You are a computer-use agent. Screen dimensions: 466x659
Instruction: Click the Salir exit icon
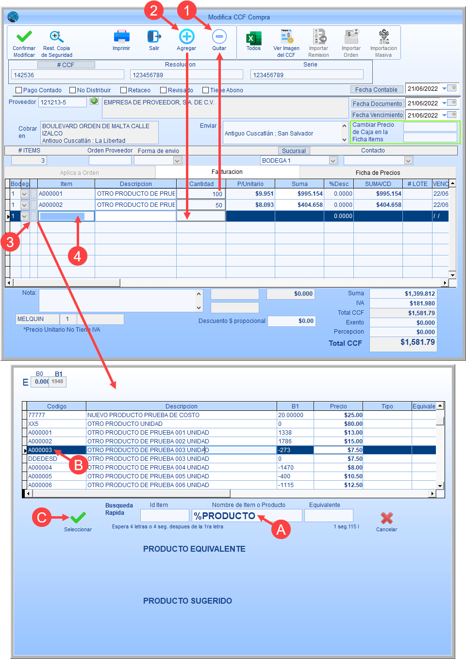(x=154, y=36)
